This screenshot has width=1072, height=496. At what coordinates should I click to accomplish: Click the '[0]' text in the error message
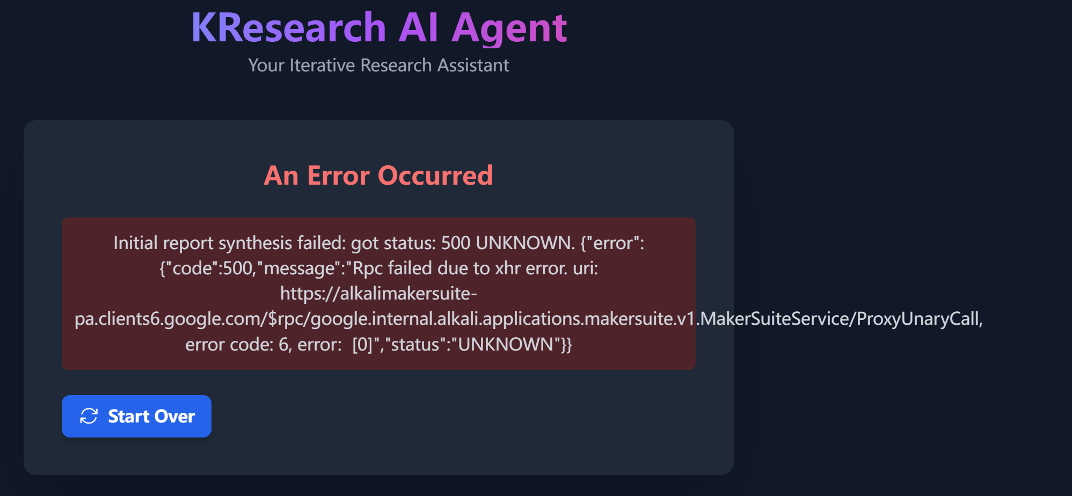[362, 344]
